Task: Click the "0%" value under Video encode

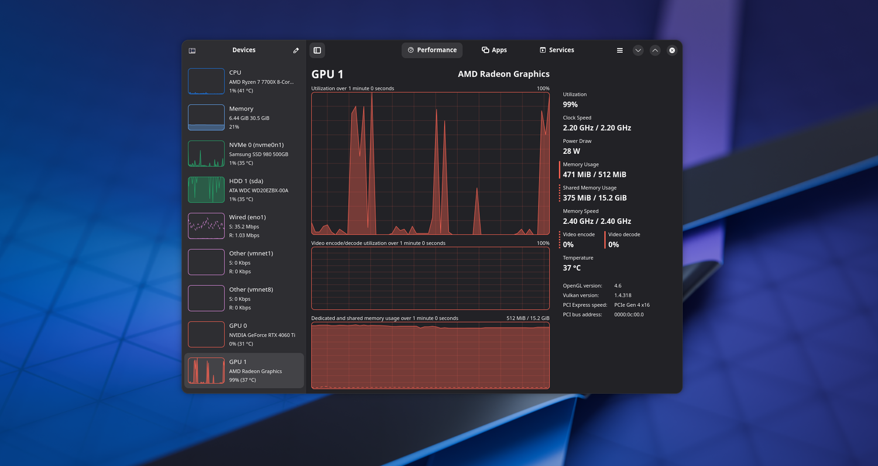Action: point(568,245)
